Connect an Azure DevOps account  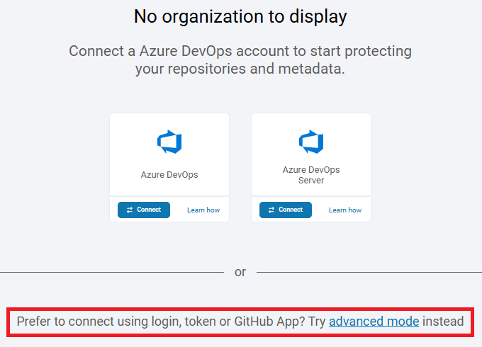tap(144, 210)
